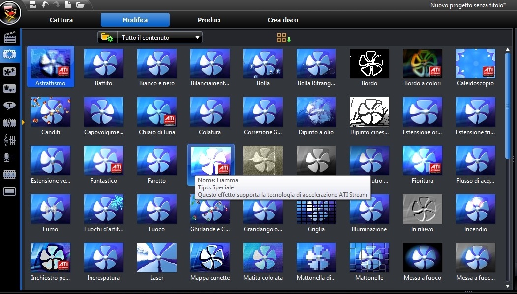Click the undo arrow in top toolbar

click(45, 5)
